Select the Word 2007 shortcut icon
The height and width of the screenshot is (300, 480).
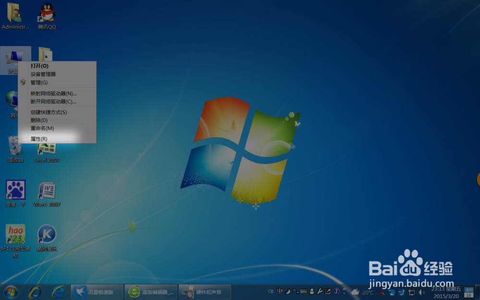pos(47,194)
